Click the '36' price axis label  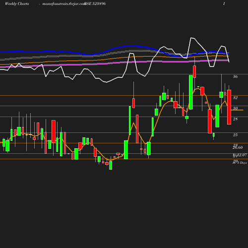pos(236,76)
